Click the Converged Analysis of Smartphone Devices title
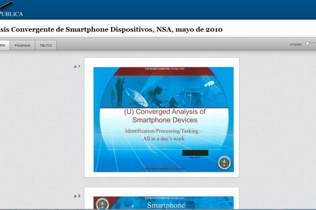Screen dimensions: 316x210 165,115
